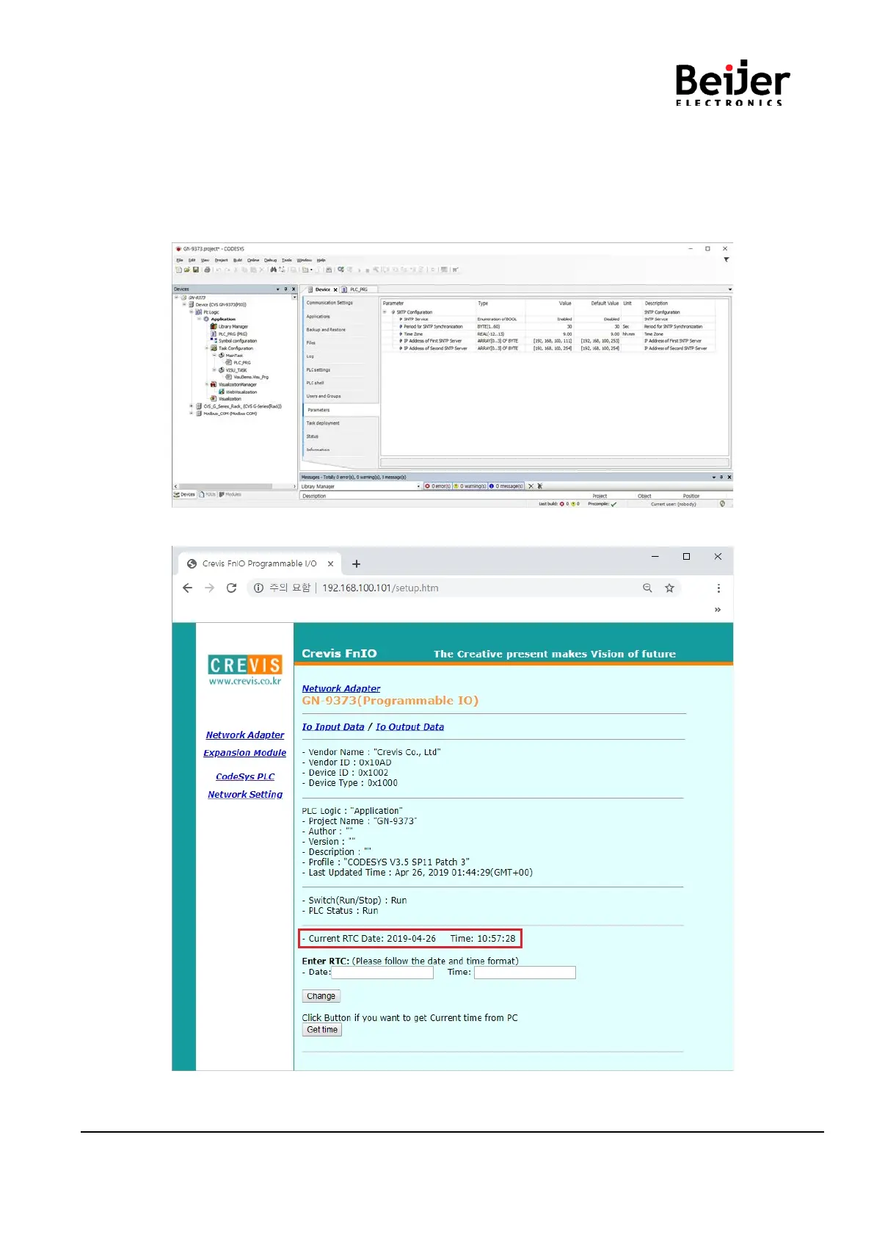Click the site info icon in address bar
The image size is (874, 1237).
258,588
